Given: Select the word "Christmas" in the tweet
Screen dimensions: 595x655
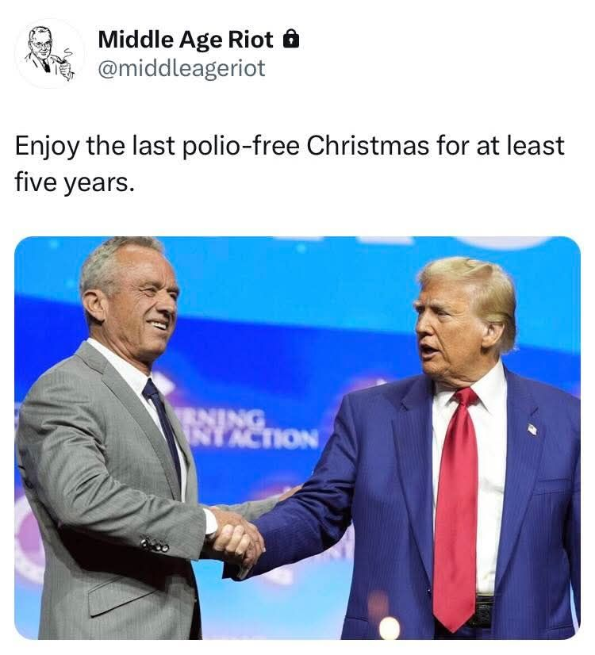Looking at the screenshot, I should 367,145.
